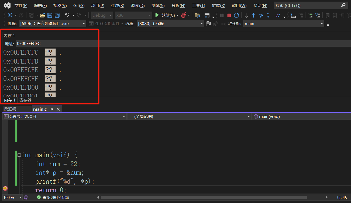
Task: Step Into with the down-arrow dot icon
Action: pyautogui.click(x=253, y=15)
